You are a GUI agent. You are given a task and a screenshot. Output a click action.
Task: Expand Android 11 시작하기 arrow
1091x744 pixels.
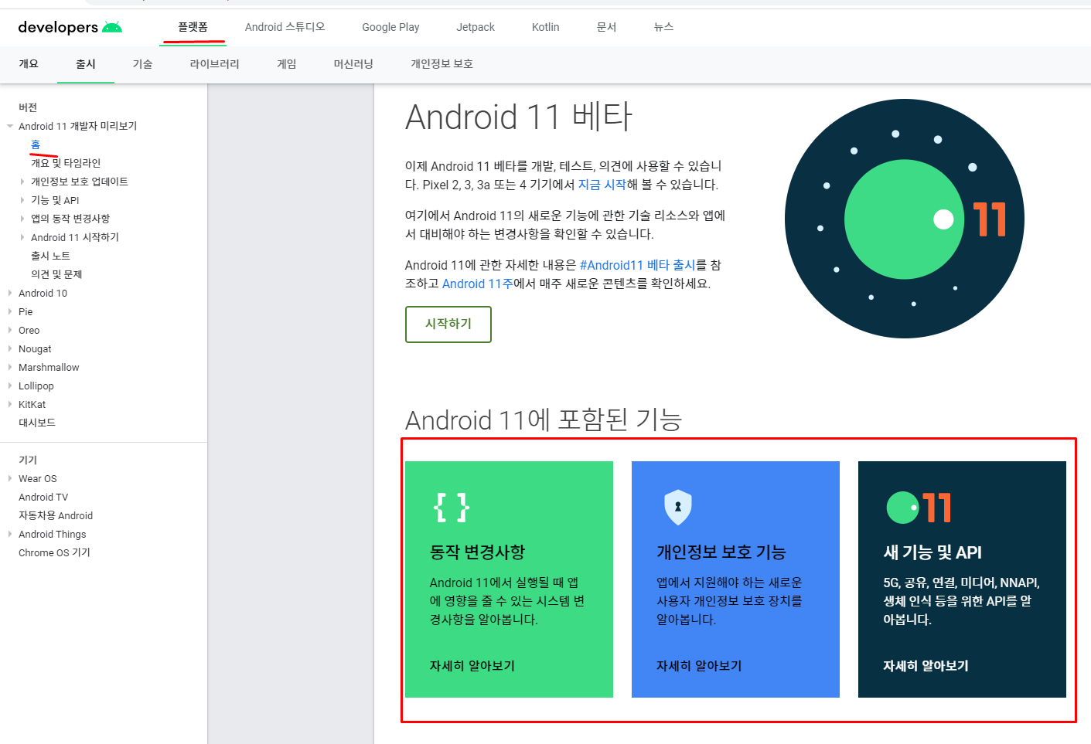click(x=22, y=237)
